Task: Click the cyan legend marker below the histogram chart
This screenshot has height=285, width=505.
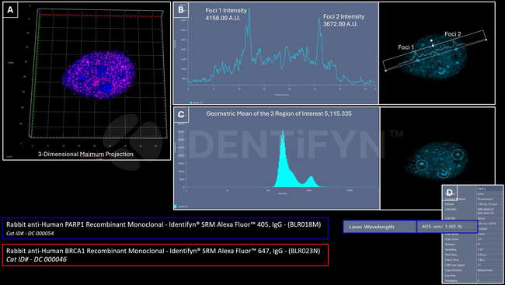Action: tap(176, 207)
